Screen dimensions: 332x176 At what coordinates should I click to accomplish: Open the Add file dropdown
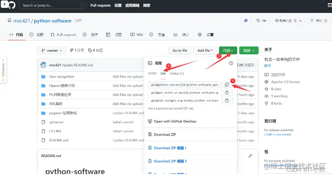[205, 50]
